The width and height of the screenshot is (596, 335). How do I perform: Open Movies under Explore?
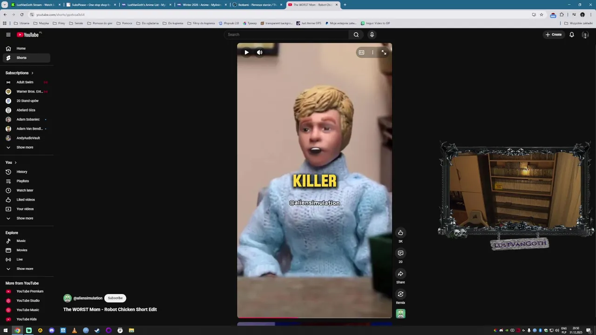[26, 250]
